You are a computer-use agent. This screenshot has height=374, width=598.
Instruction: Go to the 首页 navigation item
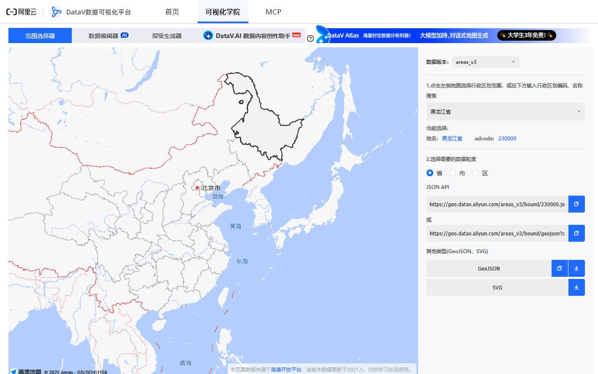(x=172, y=12)
